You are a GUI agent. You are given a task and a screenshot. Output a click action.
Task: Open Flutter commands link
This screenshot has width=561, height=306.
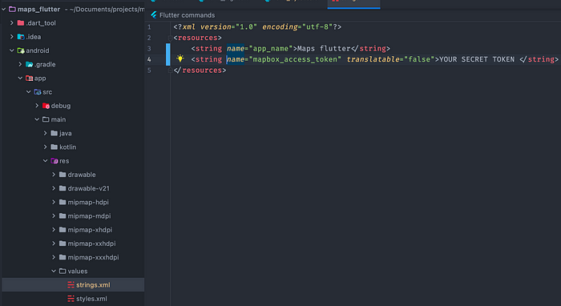tap(187, 15)
